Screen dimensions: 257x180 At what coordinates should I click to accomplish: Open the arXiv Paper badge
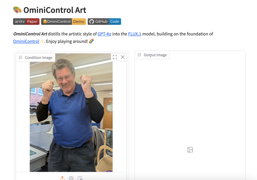point(26,22)
